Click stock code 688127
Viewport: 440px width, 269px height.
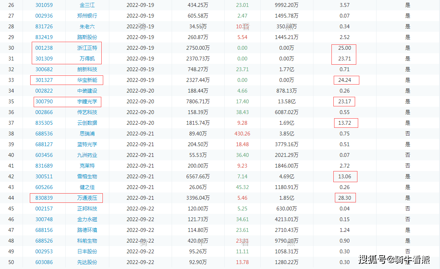44,144
